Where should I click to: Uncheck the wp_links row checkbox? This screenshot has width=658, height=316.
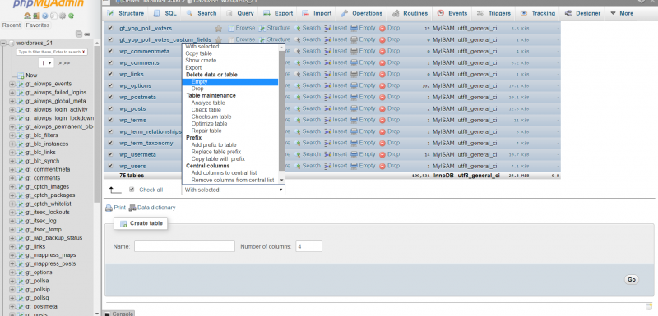click(110, 74)
